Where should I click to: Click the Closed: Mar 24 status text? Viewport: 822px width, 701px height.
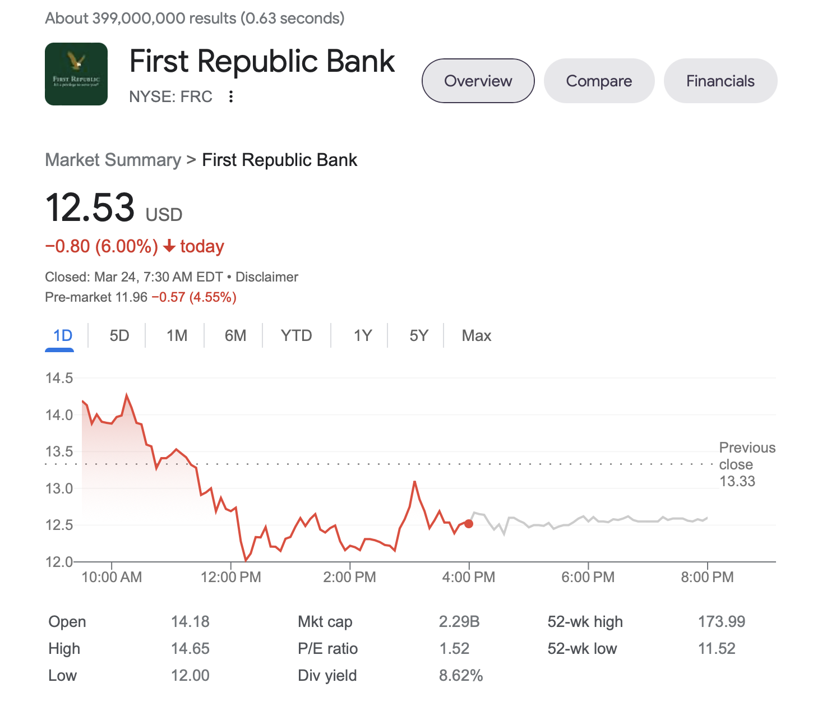point(134,277)
